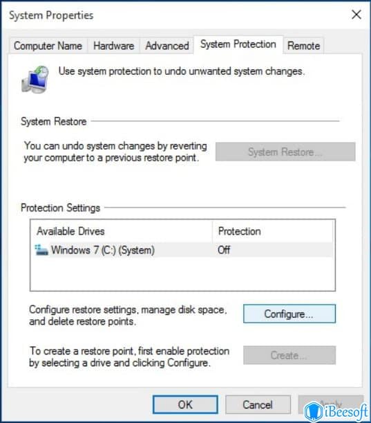The image size is (371, 423).
Task: Click the Apply button
Action: point(331,405)
